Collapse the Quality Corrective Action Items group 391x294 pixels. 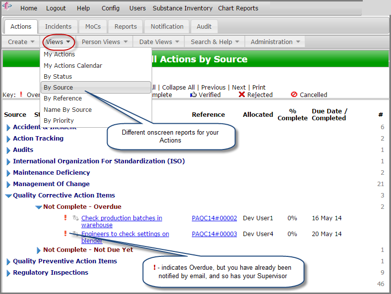click(8, 196)
